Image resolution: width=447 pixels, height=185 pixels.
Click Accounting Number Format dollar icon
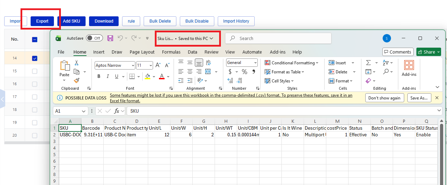tap(230, 72)
